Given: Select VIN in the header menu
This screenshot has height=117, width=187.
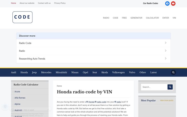Looking at the screenshot, I should pyautogui.click(x=174, y=18).
